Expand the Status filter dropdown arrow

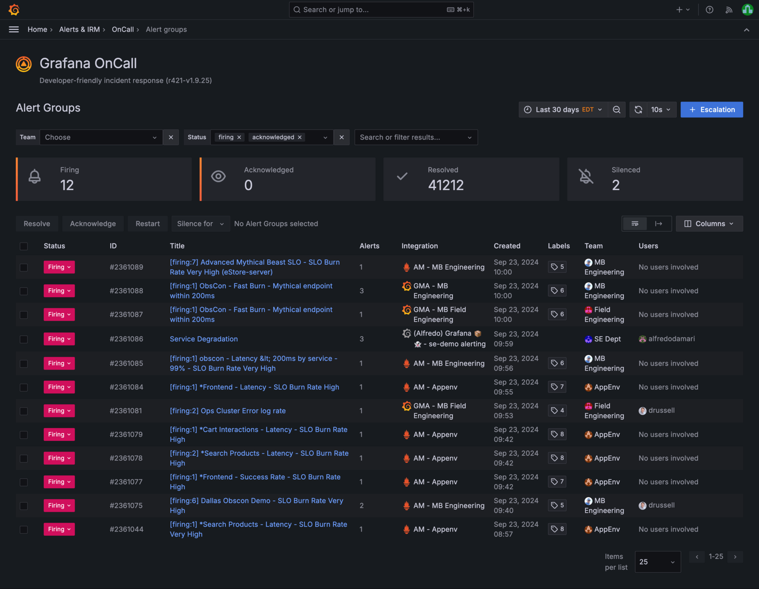click(325, 137)
